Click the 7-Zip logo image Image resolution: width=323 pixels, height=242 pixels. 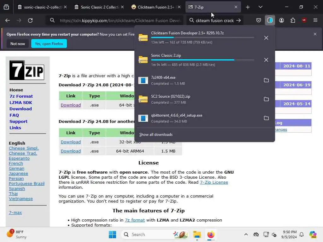click(27, 70)
